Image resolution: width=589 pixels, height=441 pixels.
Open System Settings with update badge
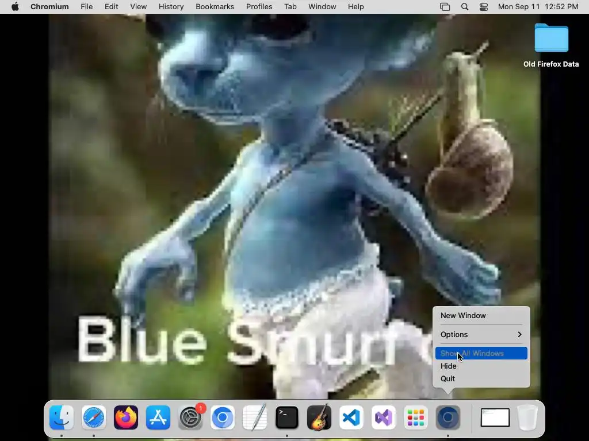coord(190,417)
